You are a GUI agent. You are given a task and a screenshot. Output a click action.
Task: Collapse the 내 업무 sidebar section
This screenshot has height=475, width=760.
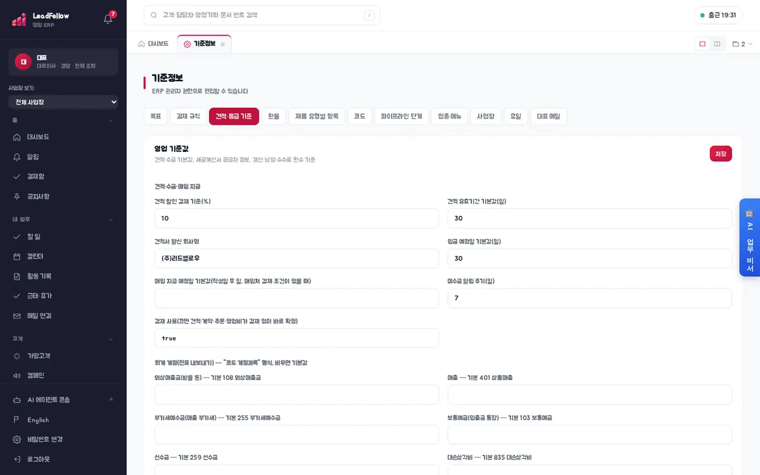click(111, 220)
